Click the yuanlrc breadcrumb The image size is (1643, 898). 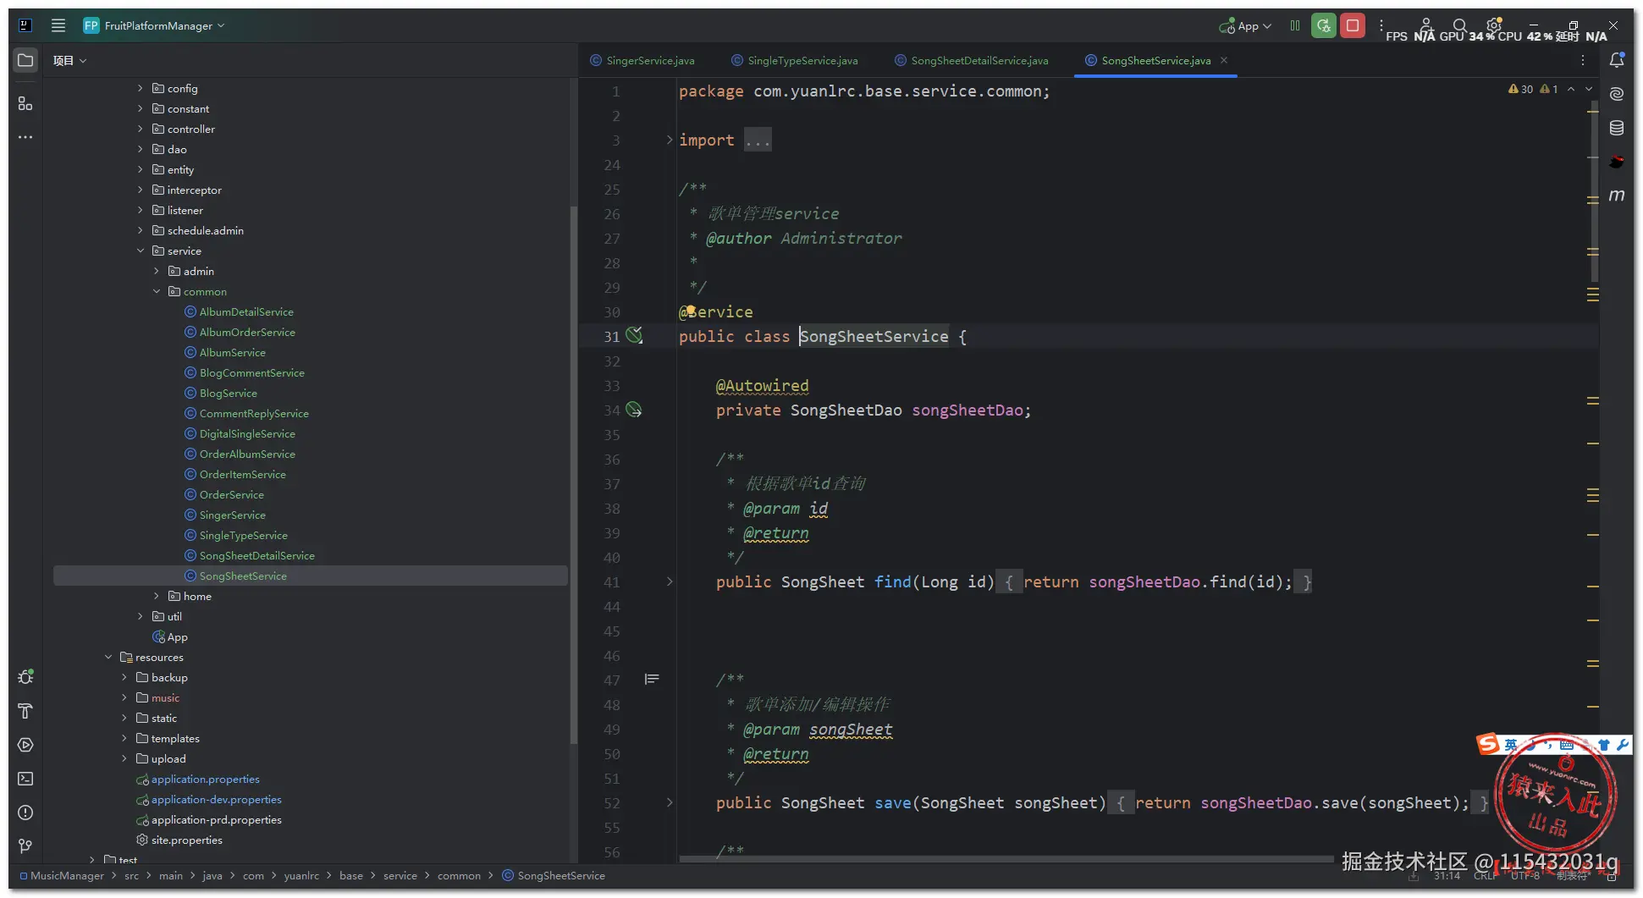(301, 875)
